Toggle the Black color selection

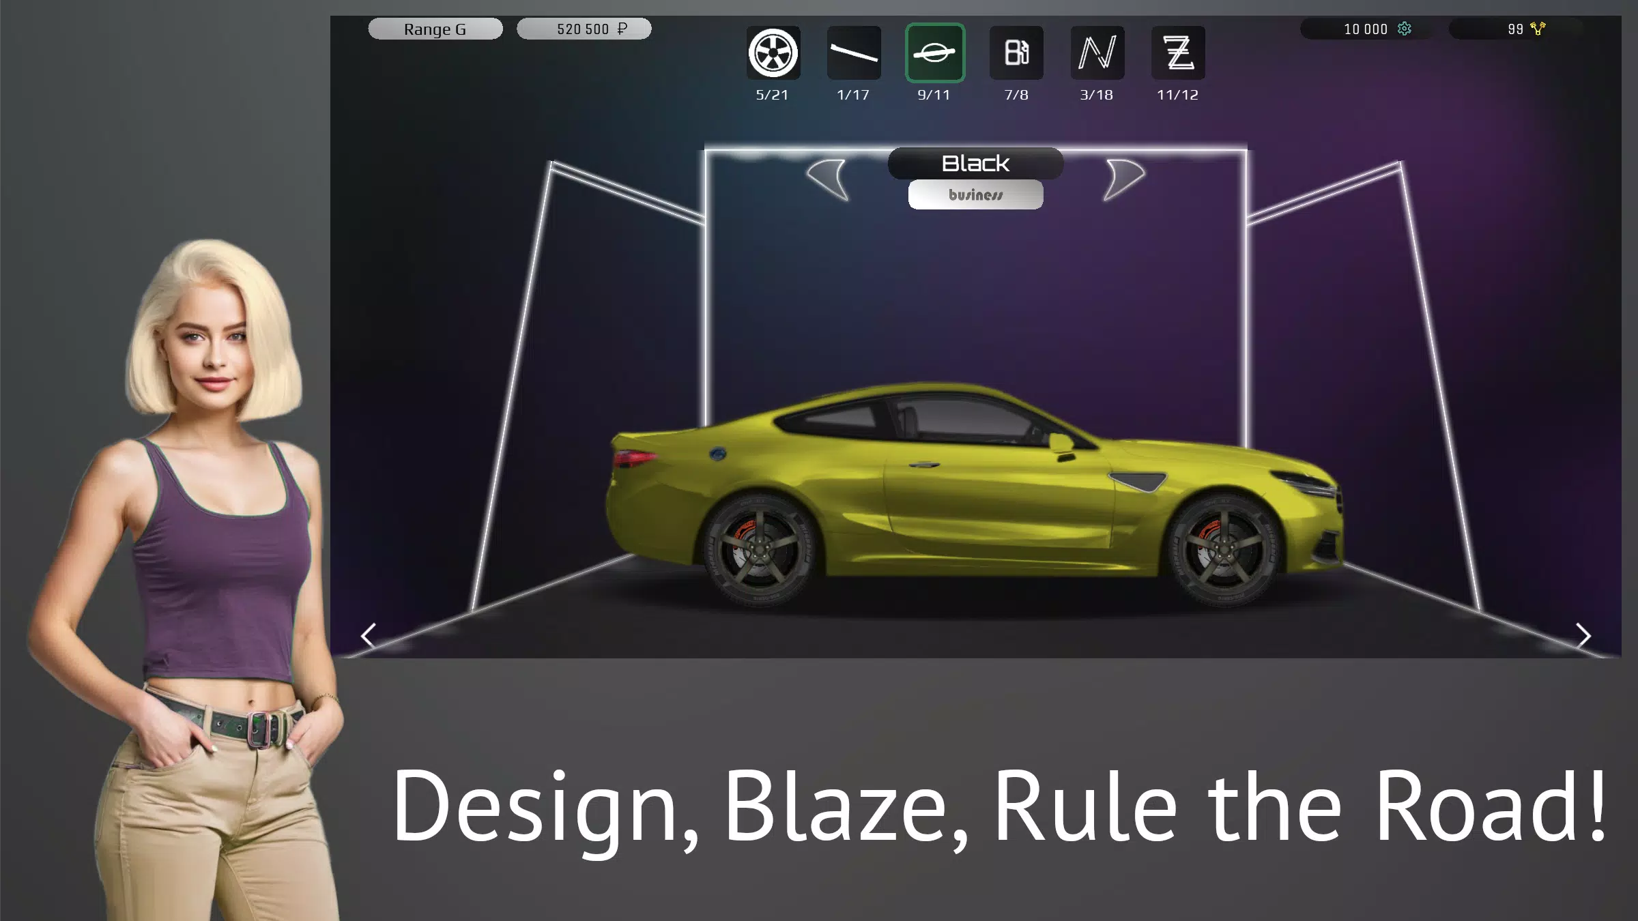click(974, 163)
